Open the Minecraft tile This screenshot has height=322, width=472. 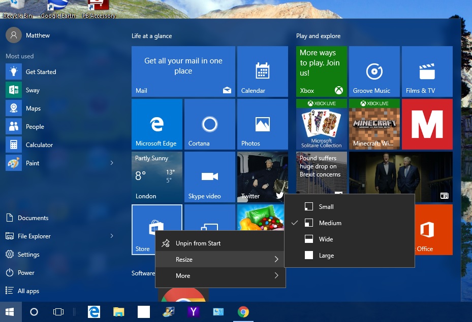(374, 124)
